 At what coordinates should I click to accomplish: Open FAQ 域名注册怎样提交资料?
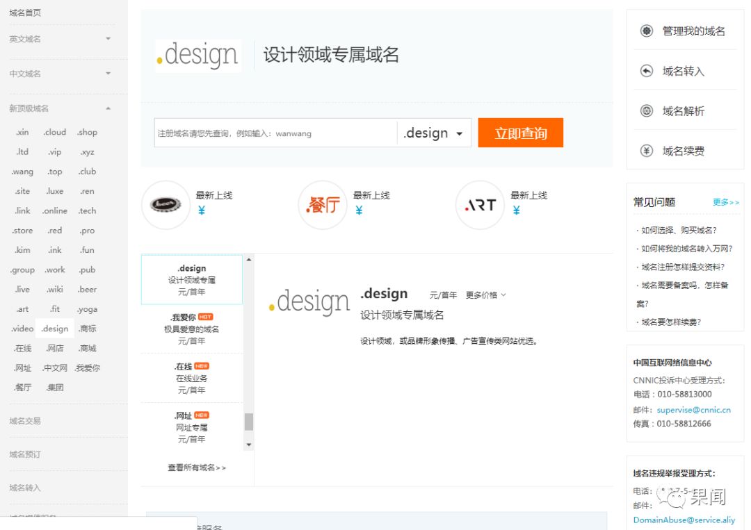point(683,267)
